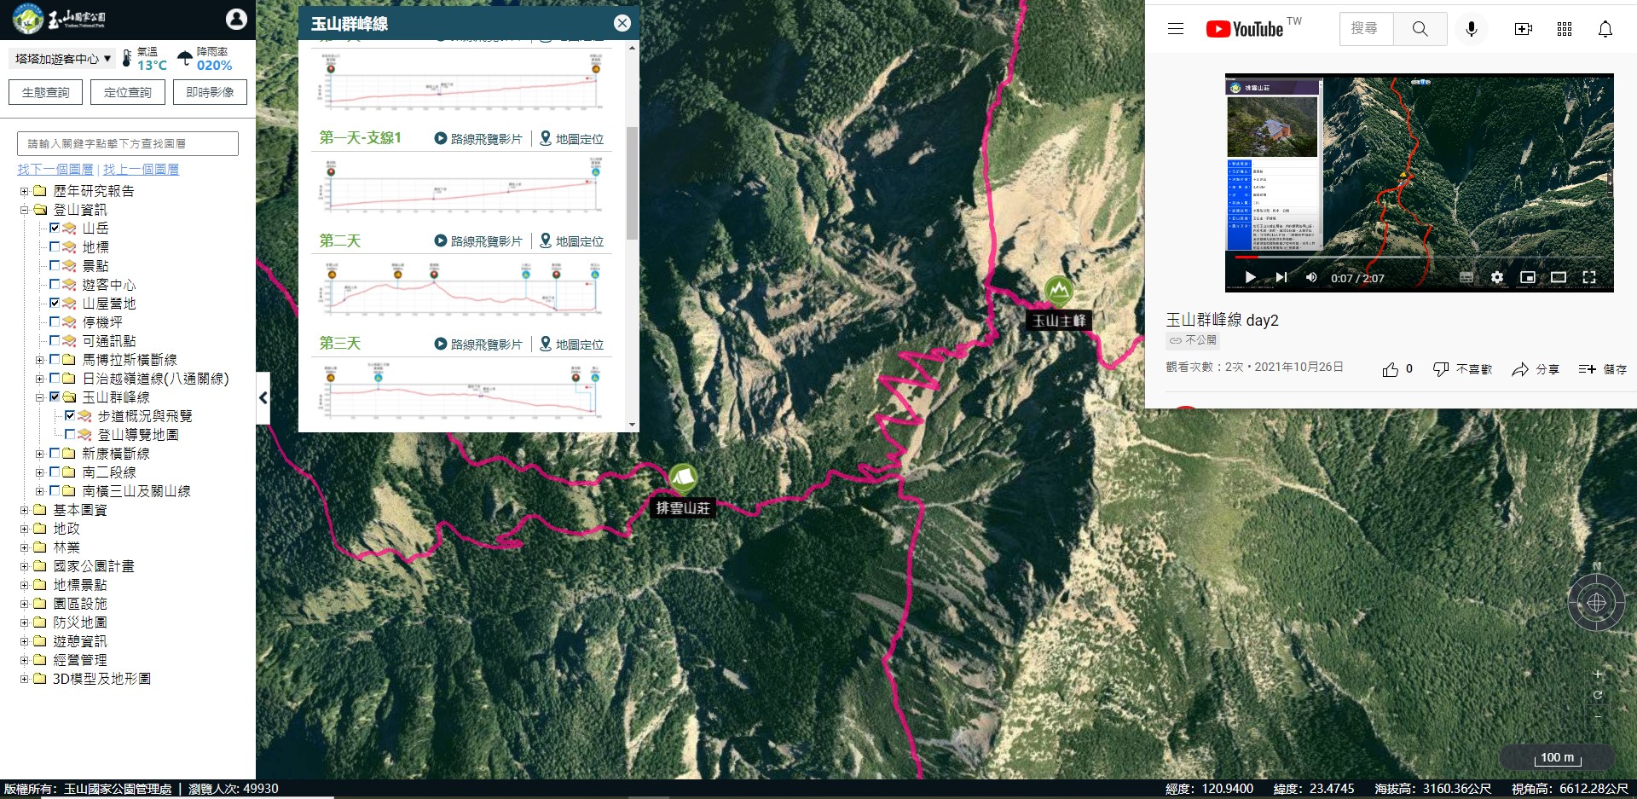The image size is (1637, 799).
Task: Click the 生態查詢 button
Action: pos(44,91)
